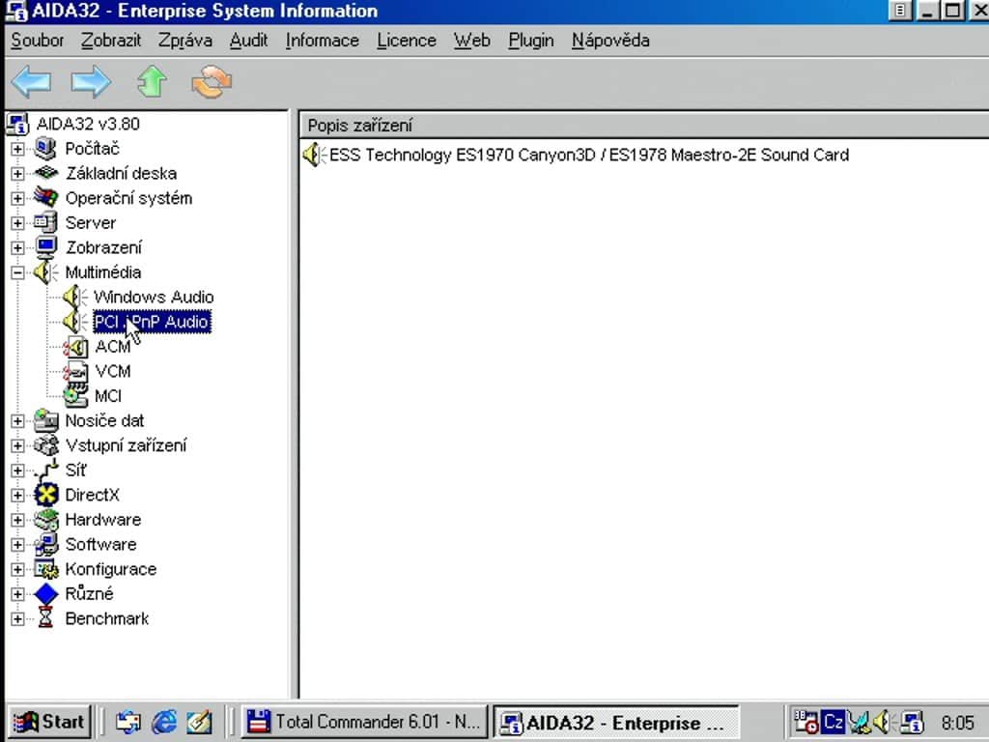Select PCI / PnP Audio tree item
Screen dimensions: 989x742
click(x=152, y=322)
